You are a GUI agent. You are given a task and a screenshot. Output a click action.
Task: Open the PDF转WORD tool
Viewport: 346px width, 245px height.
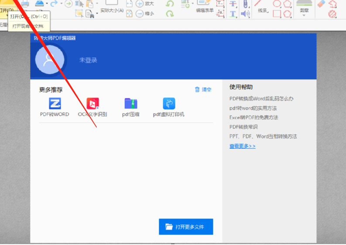click(x=55, y=107)
